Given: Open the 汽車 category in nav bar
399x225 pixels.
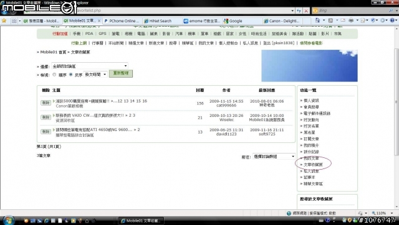Looking at the screenshot, I should click(x=179, y=34).
